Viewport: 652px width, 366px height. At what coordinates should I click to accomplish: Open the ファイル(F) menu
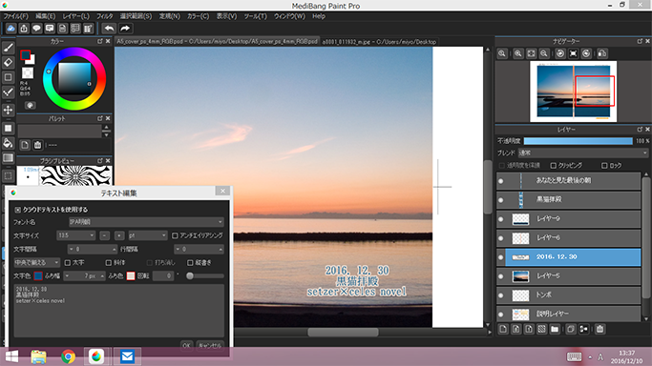coord(16,16)
